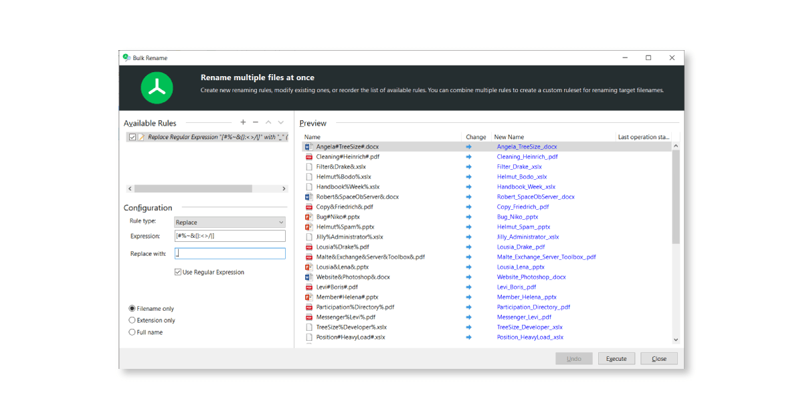
Task: Click the Word icon next to Angela#TreeSize#.docx
Action: [x=309, y=146]
